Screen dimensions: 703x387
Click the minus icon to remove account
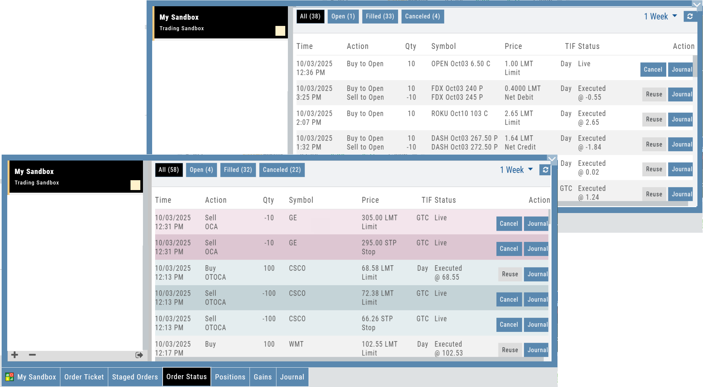click(32, 355)
